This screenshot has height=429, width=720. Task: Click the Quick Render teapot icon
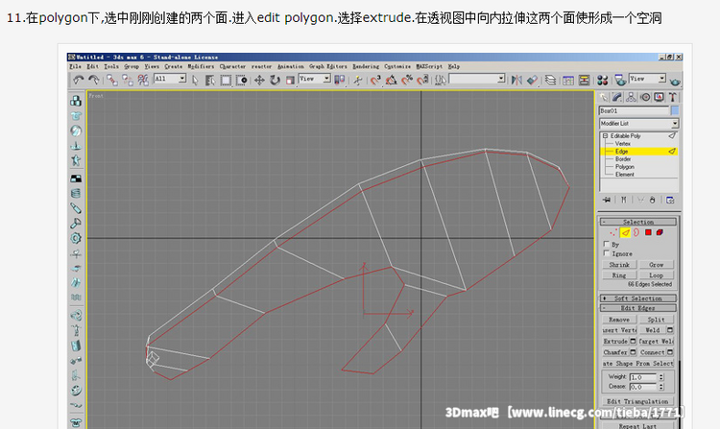point(675,82)
